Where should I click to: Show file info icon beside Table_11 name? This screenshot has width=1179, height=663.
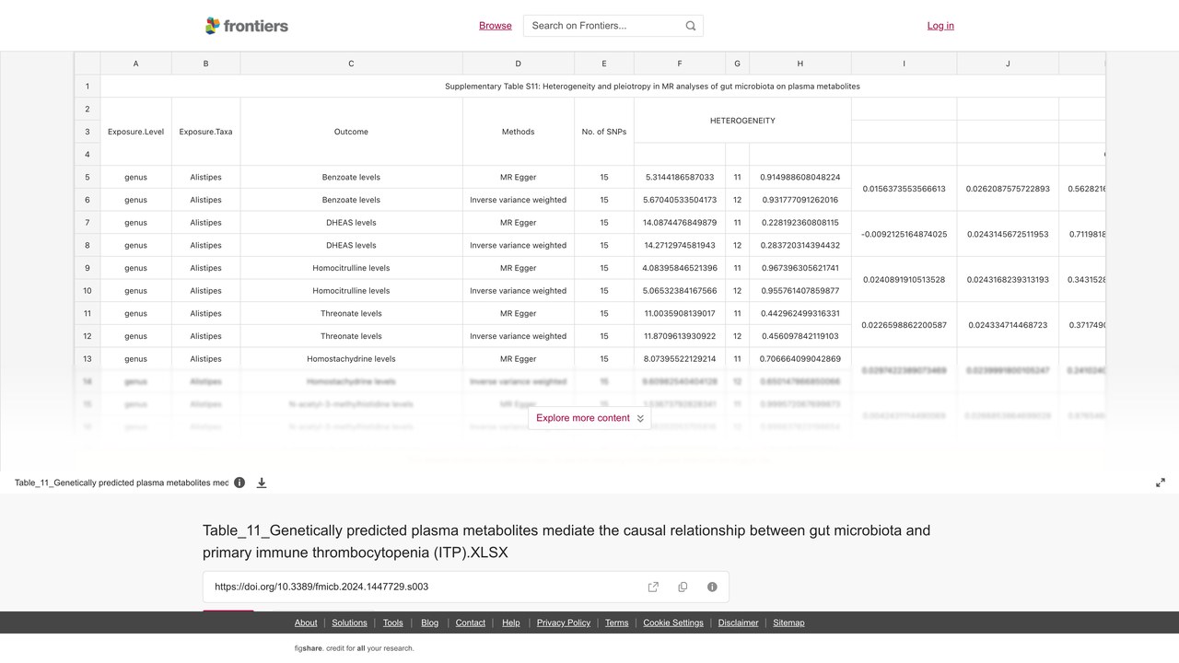pyautogui.click(x=239, y=483)
